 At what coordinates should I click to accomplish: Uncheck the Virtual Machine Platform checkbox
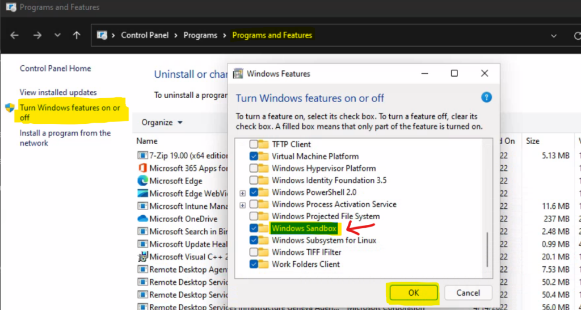[x=254, y=156]
